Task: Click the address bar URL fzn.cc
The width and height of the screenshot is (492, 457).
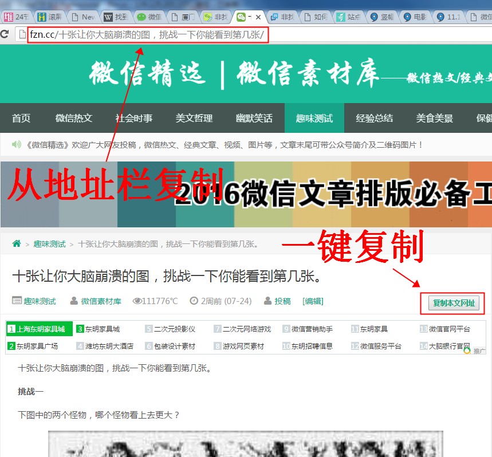Action: 147,34
